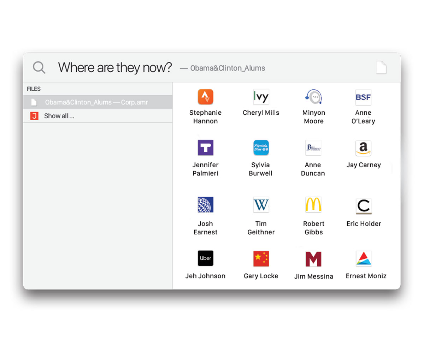This screenshot has height=353, width=424.
Task: Select the China flag icon for Gary Locke
Action: click(x=261, y=259)
